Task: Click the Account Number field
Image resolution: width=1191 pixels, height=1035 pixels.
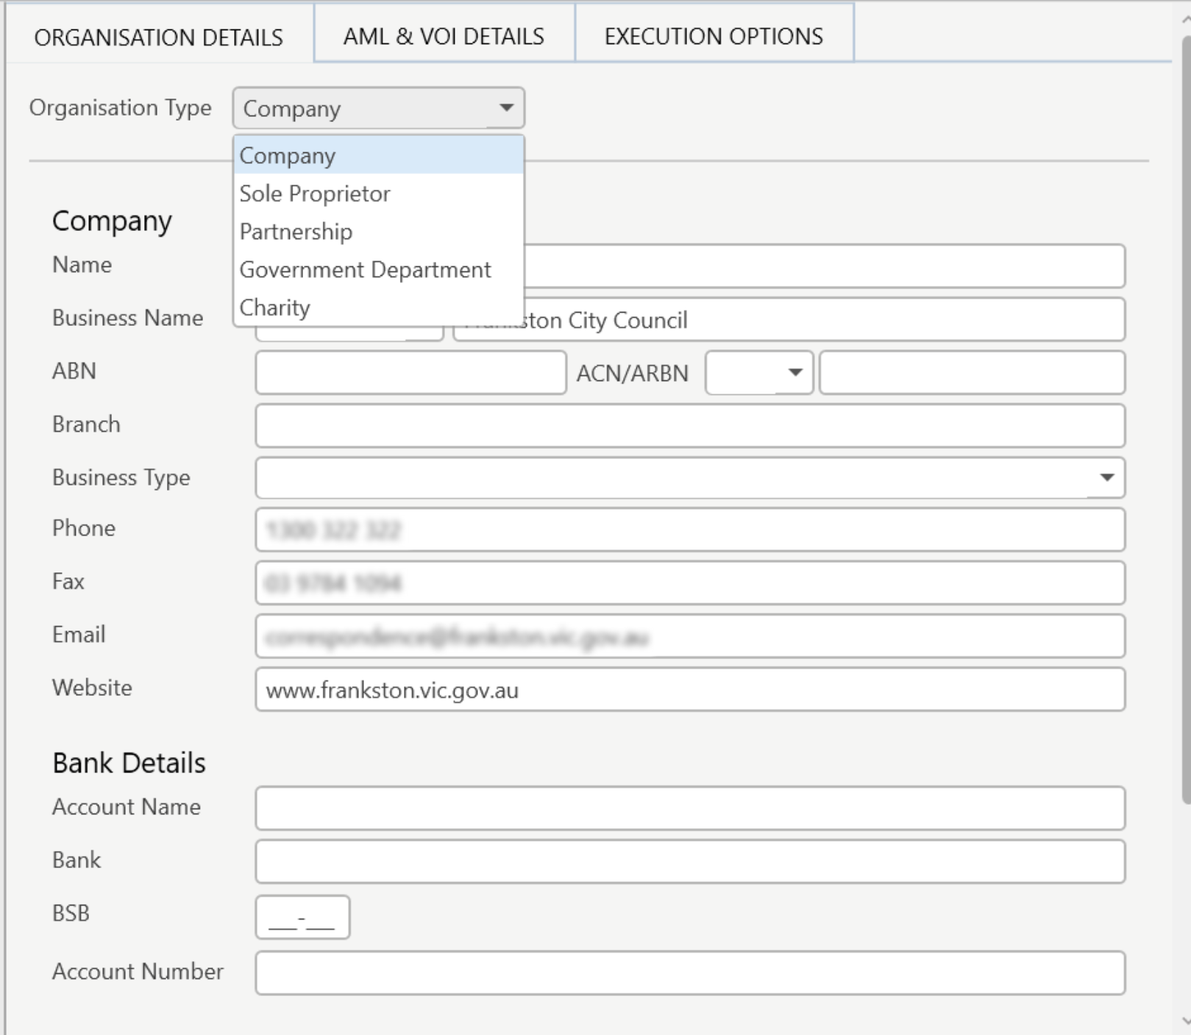Action: (x=689, y=972)
